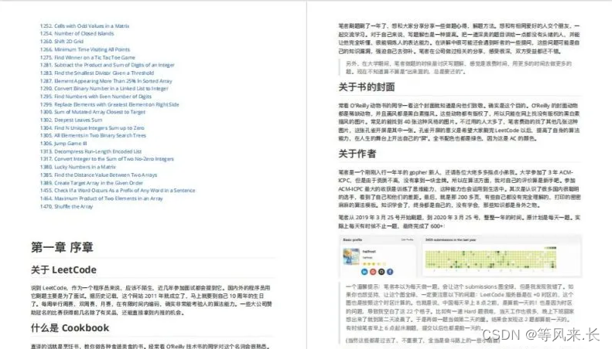
Task: Open 1389. Create Target Array in the Given Order
Action: click(x=91, y=183)
